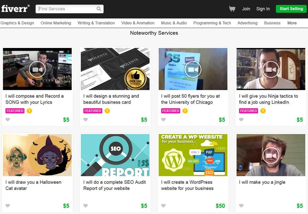This screenshot has height=214, width=308.
Task: Open the Programming & Tech category
Action: [x=212, y=23]
